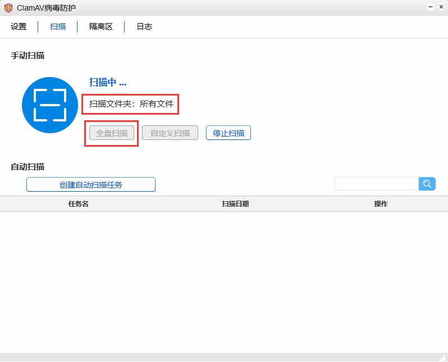Image resolution: width=448 pixels, height=362 pixels.
Task: Close the ClamAV window
Action: click(441, 7)
